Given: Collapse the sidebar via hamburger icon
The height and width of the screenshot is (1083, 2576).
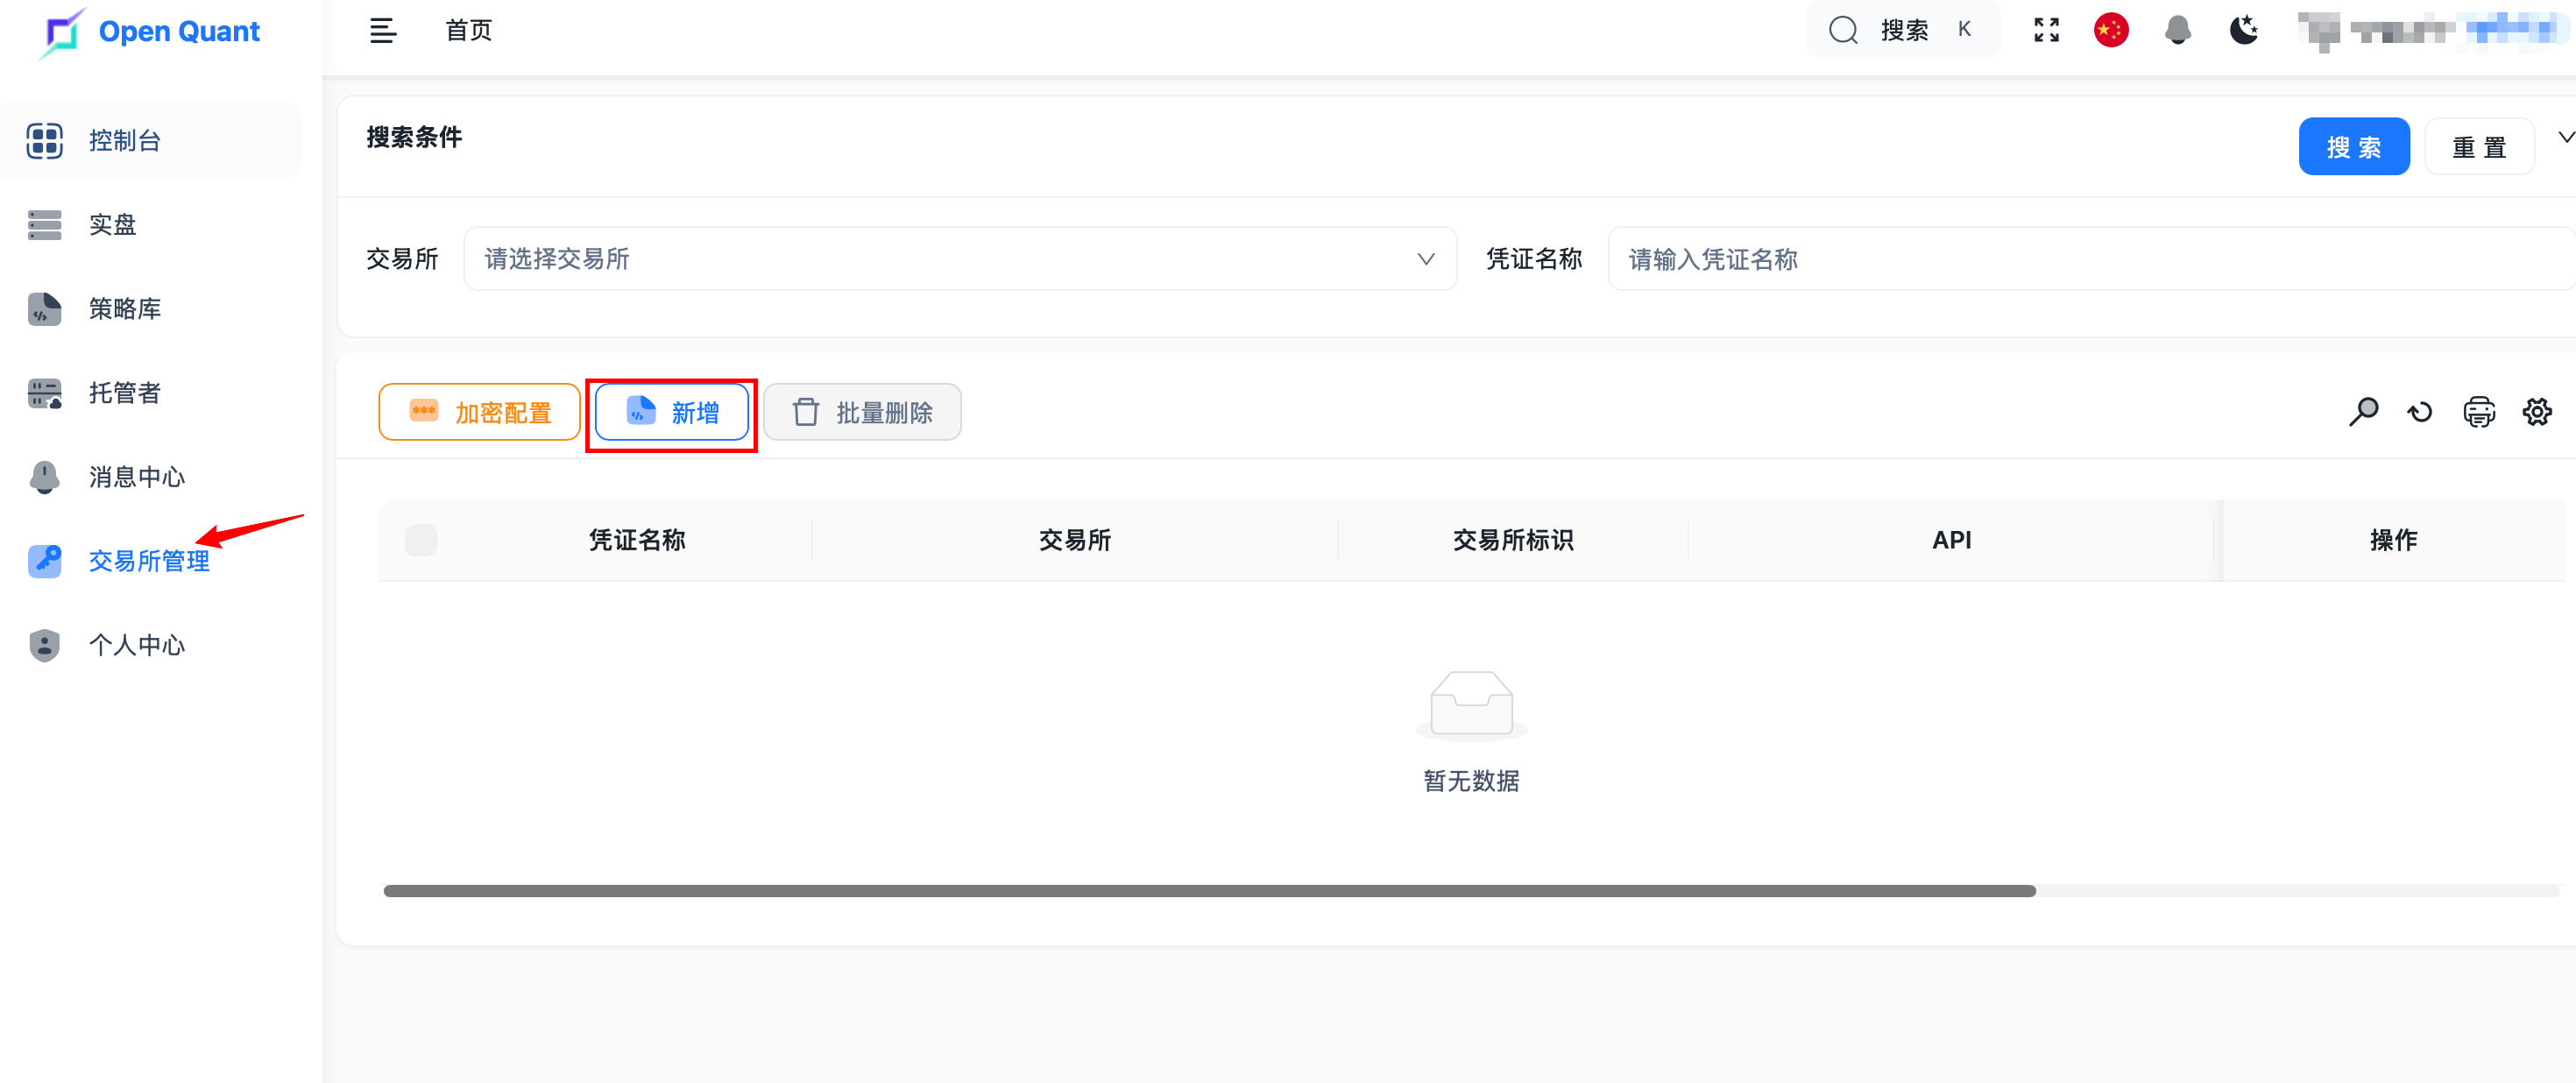Looking at the screenshot, I should 383,30.
